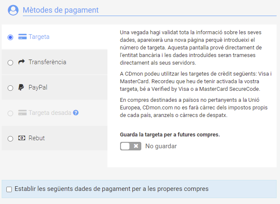Toggle the 'No guardar' save card switch

pos(131,146)
